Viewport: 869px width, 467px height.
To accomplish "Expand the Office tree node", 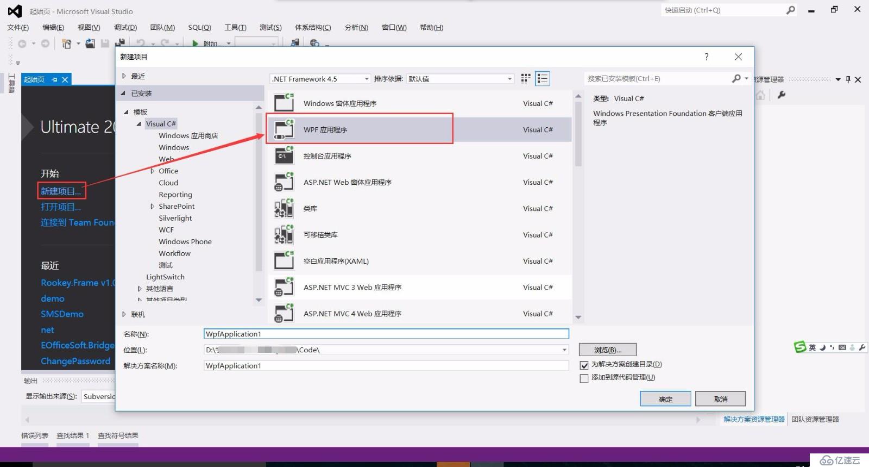I will (153, 171).
